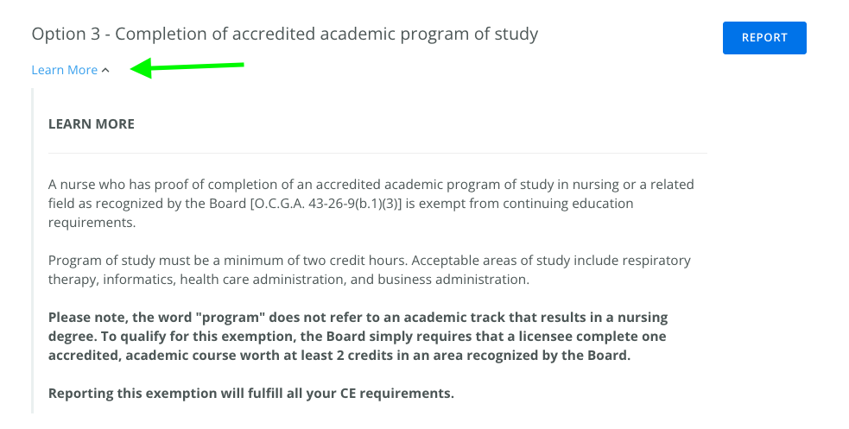Click "Reporting this exemption will fulfill" sentence
This screenshot has width=849, height=429.
click(250, 394)
